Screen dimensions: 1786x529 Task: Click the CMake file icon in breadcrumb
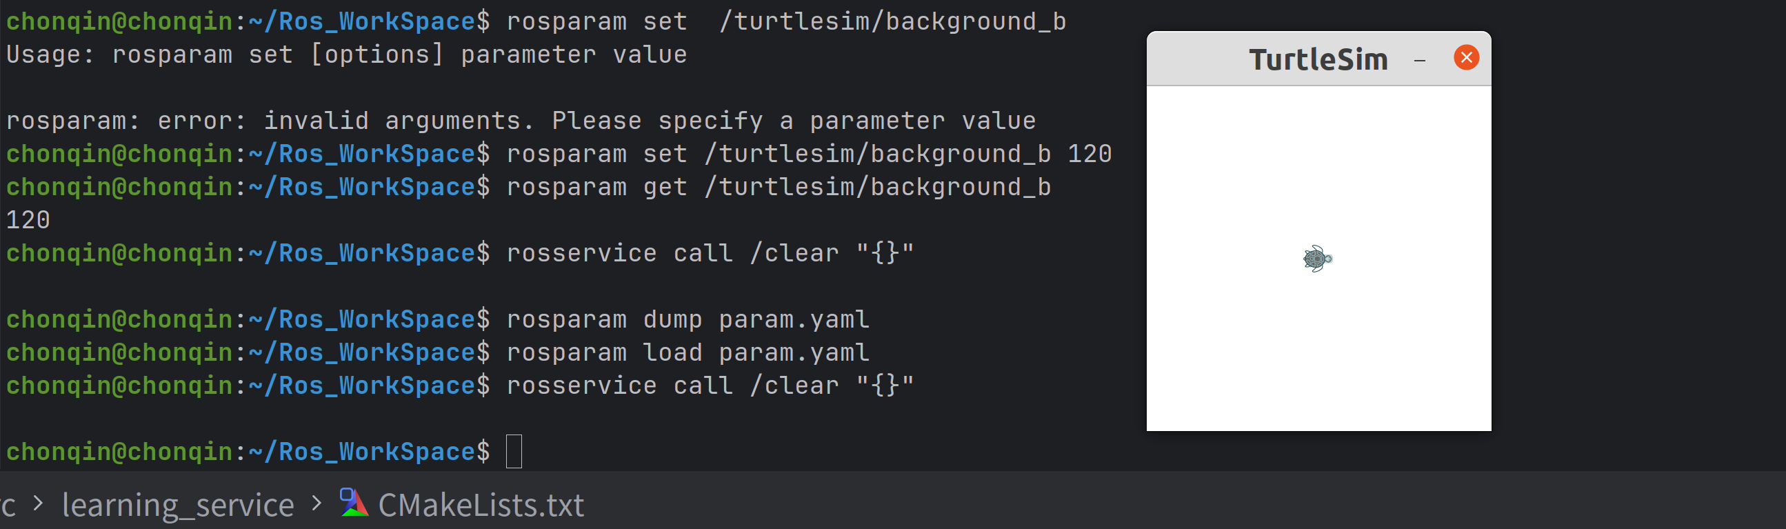point(354,503)
